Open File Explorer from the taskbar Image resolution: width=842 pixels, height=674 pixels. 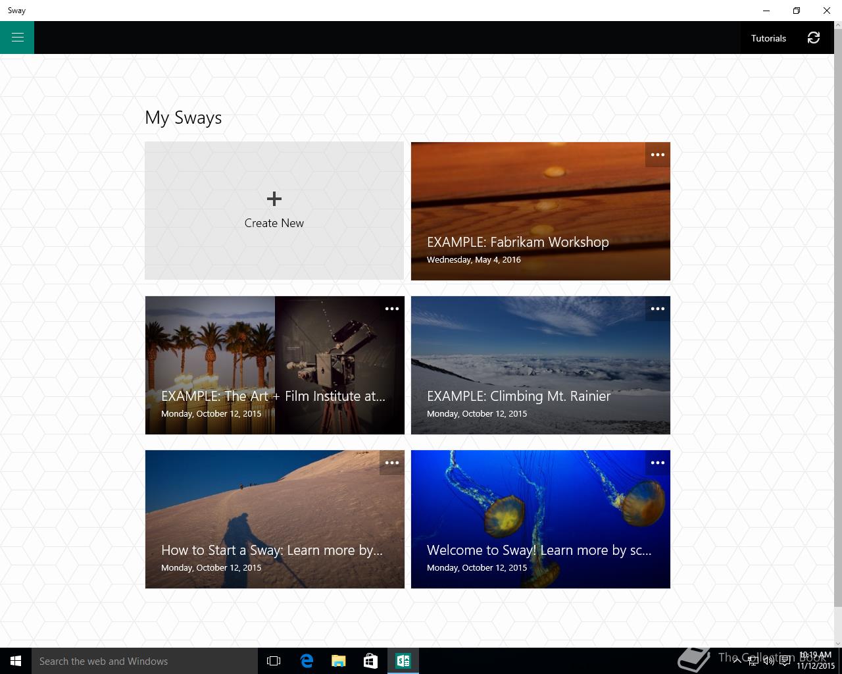click(339, 661)
